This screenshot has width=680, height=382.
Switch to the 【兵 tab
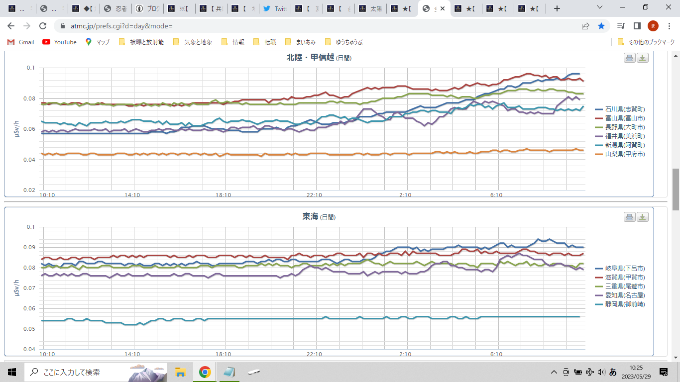[x=211, y=8]
